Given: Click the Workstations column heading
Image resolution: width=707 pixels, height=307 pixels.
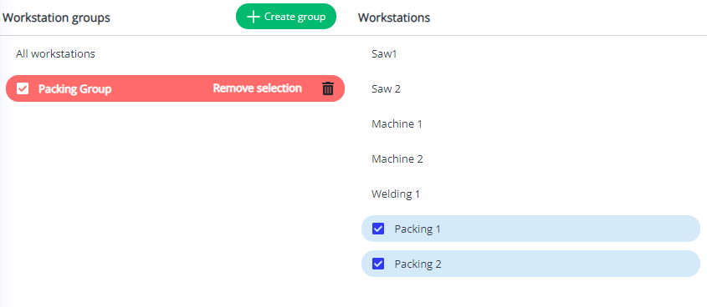Looking at the screenshot, I should [393, 18].
